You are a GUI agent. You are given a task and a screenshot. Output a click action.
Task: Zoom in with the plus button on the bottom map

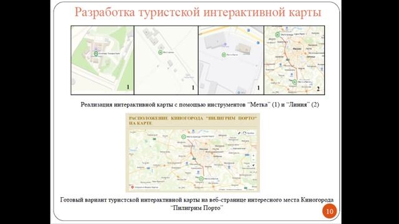254,156
